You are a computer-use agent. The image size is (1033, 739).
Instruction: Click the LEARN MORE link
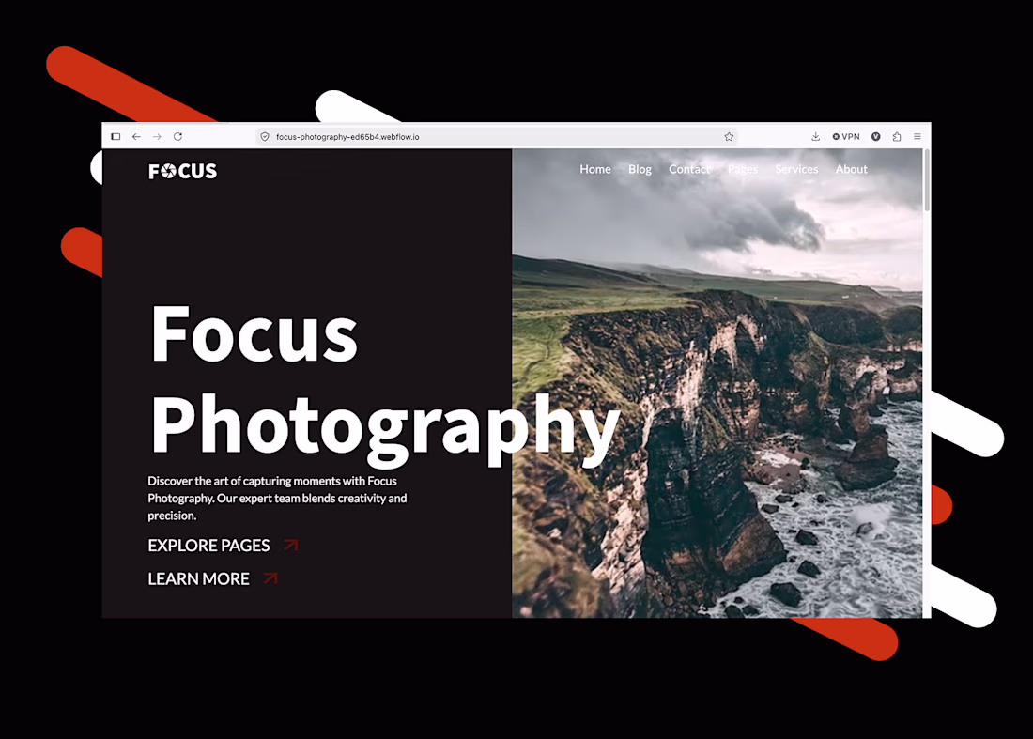(198, 579)
